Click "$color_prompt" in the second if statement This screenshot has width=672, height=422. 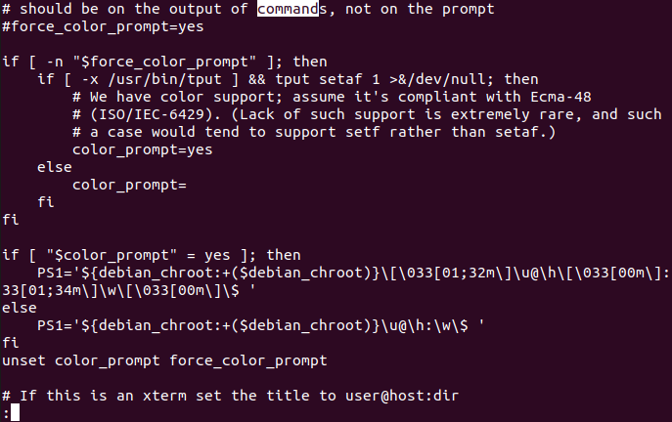(112, 255)
